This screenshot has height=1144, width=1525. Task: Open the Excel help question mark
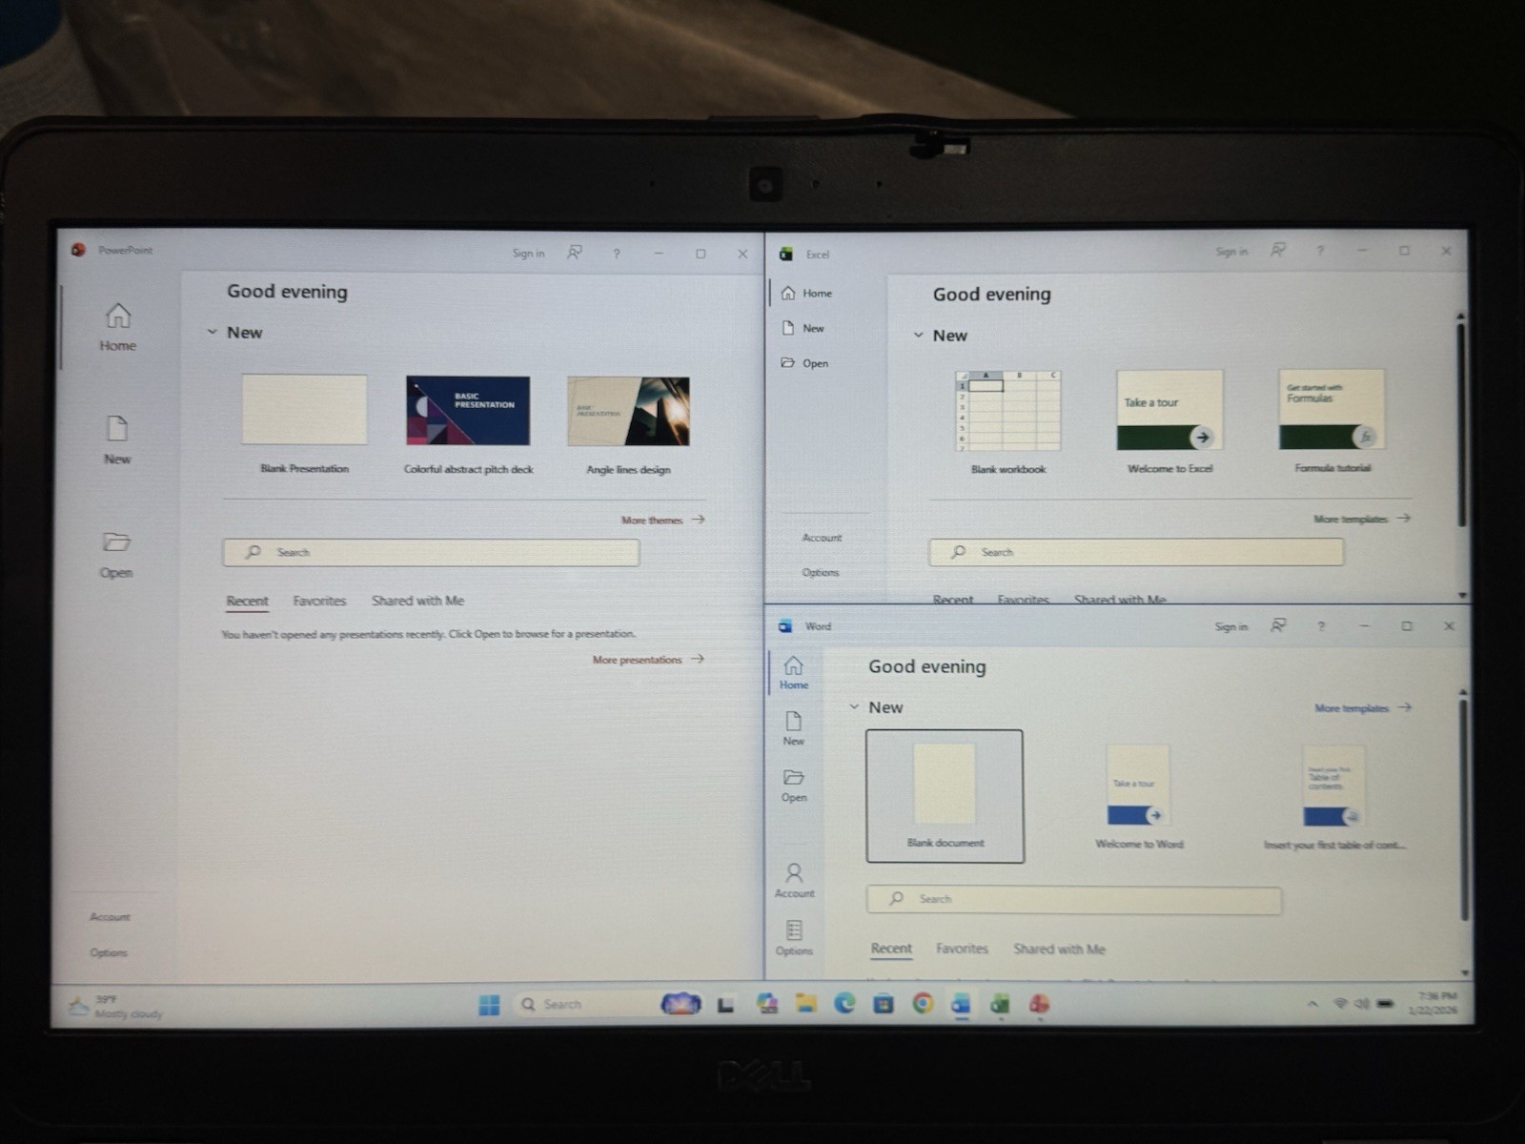[1320, 252]
